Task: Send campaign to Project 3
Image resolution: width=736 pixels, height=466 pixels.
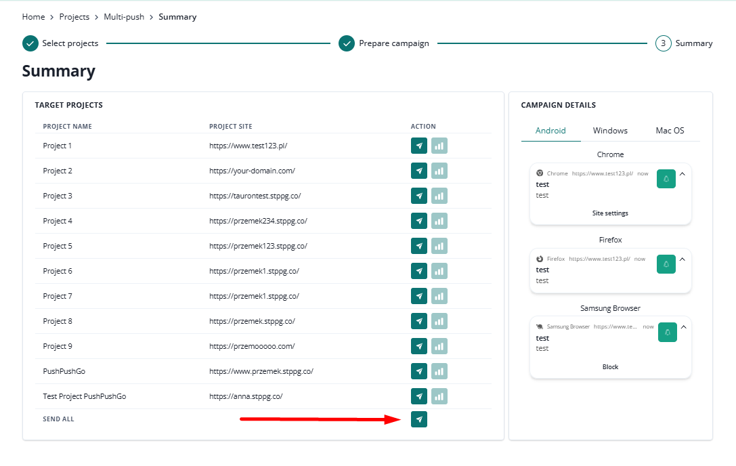Action: pyautogui.click(x=419, y=196)
